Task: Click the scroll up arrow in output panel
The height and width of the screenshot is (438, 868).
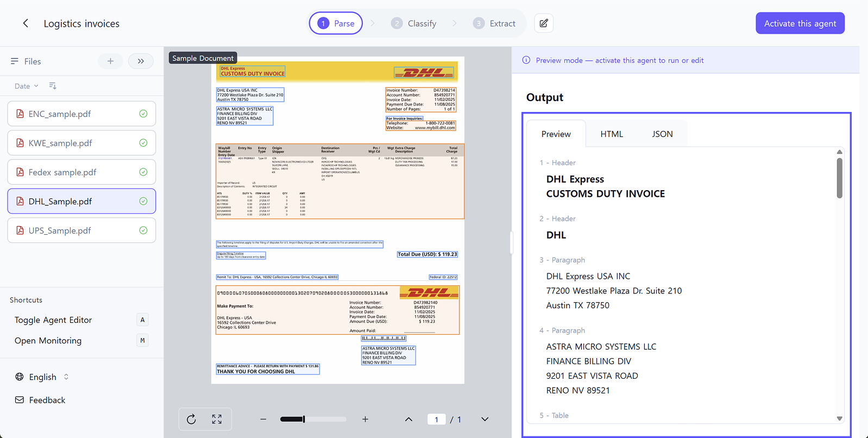Action: tap(839, 152)
